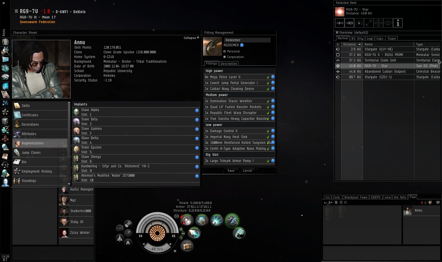This screenshot has height=262, width=442.
Task: Open the jukebox headphones icon in Neocom
Action: point(5,165)
